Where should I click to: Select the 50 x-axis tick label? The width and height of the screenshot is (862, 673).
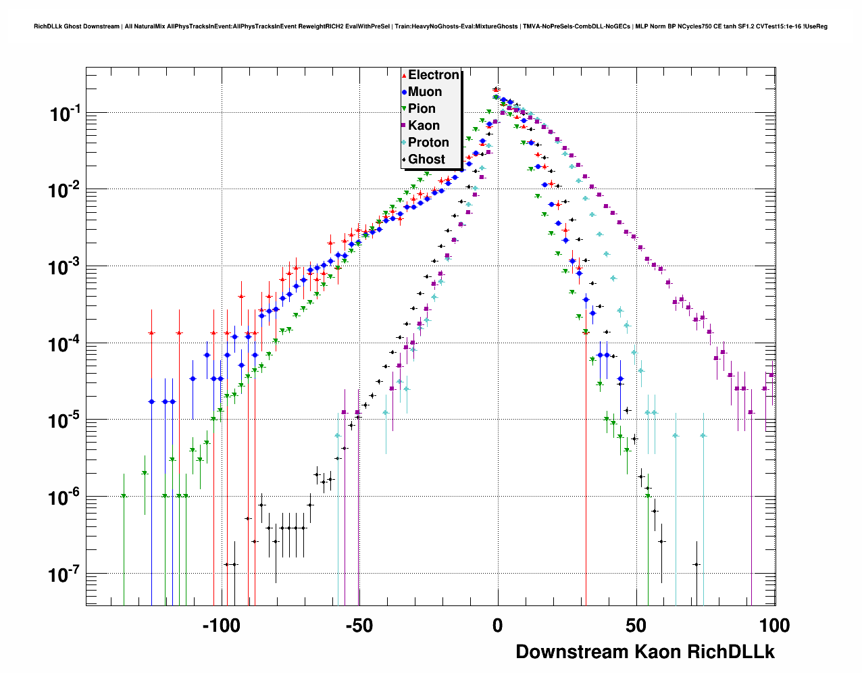tap(636, 626)
